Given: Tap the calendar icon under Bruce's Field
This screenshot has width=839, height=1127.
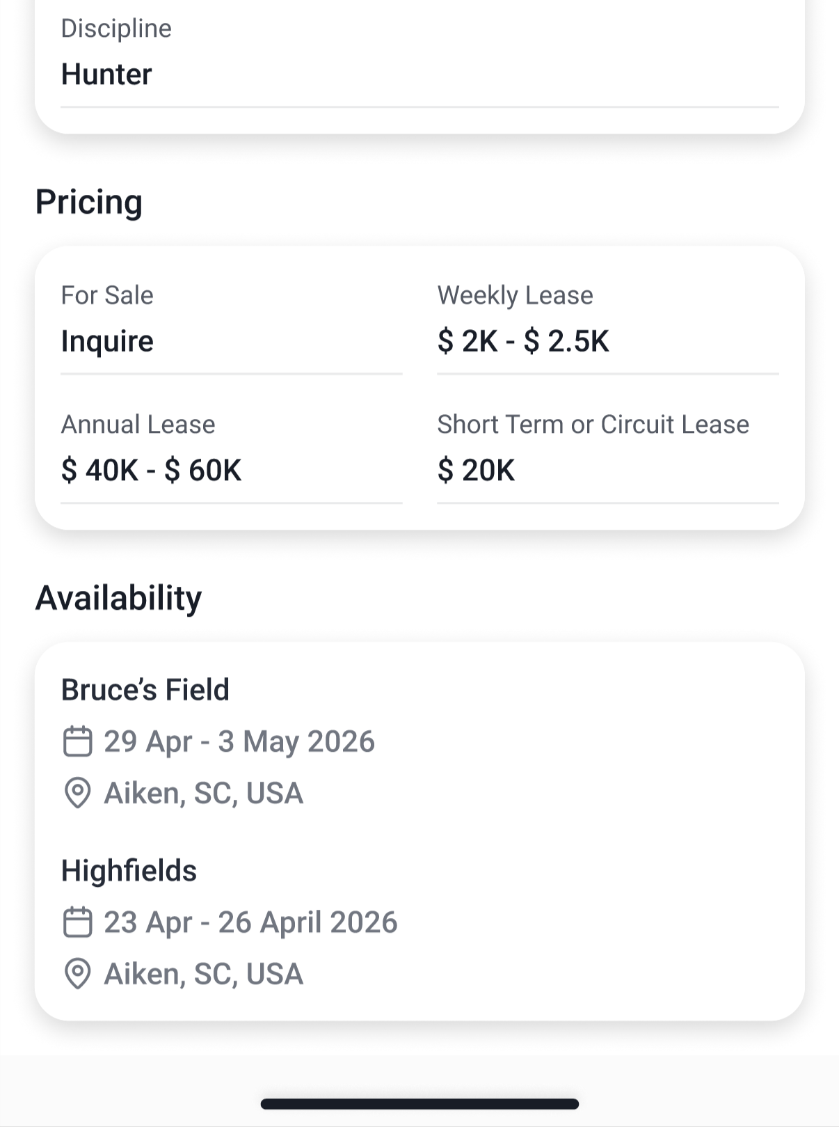Looking at the screenshot, I should 77,741.
